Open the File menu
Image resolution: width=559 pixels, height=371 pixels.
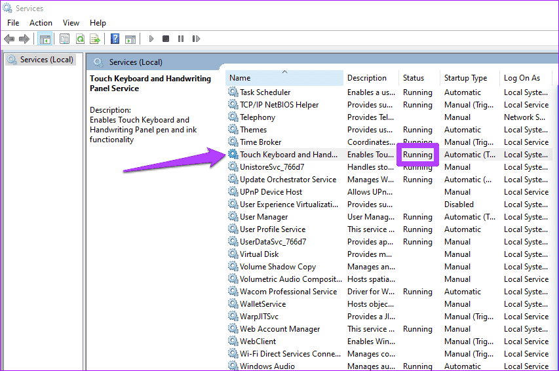(x=13, y=23)
